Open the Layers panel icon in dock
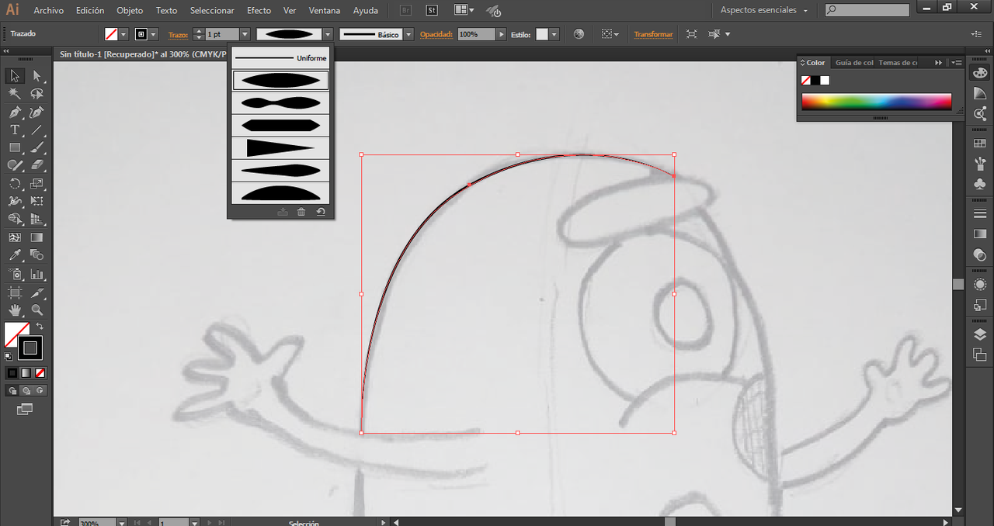Viewport: 994px width, 526px height. click(979, 334)
